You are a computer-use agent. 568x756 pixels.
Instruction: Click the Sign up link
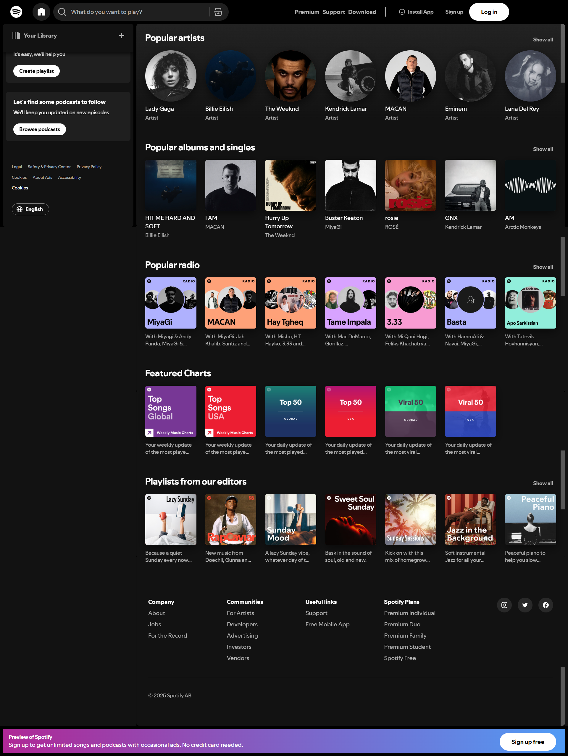454,12
